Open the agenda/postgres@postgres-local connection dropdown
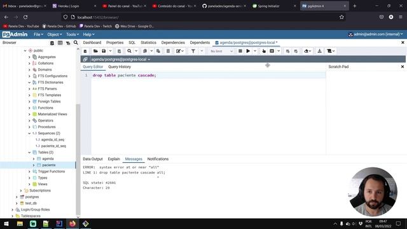407x229 pixels. [120, 59]
